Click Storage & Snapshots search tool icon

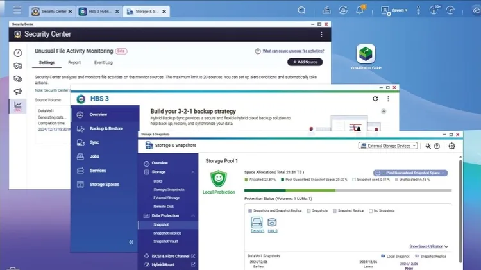click(x=428, y=146)
